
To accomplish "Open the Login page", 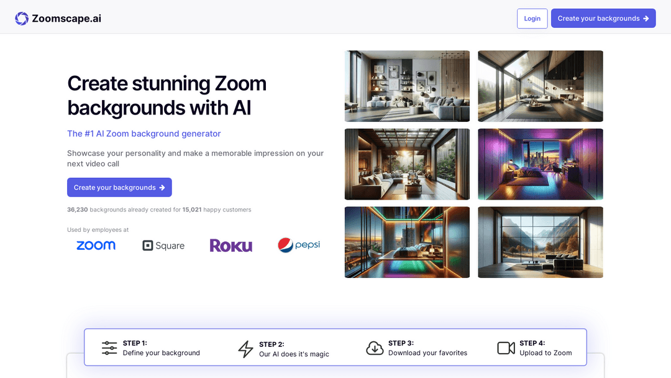I will point(532,19).
